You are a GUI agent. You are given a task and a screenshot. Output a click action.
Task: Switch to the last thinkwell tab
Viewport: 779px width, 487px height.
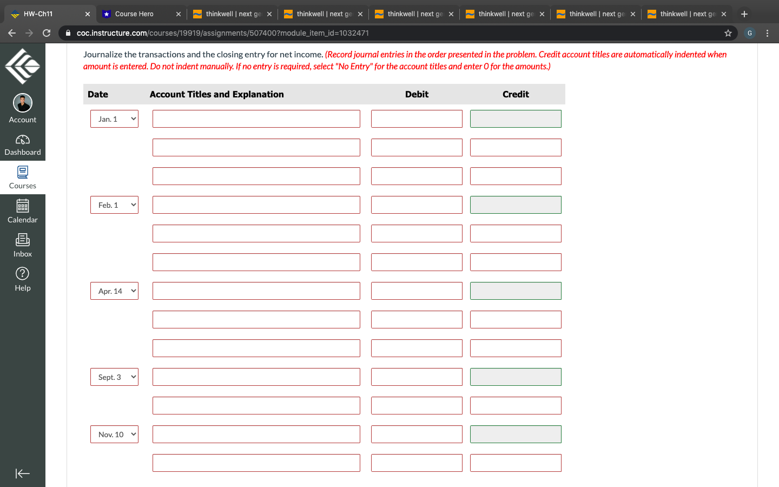(x=688, y=14)
